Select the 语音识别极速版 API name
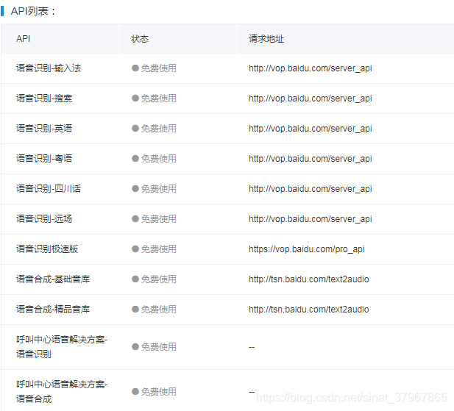 (x=47, y=249)
